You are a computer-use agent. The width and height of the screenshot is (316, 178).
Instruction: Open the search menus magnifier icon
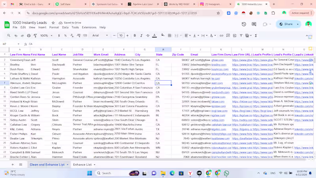[9, 36]
